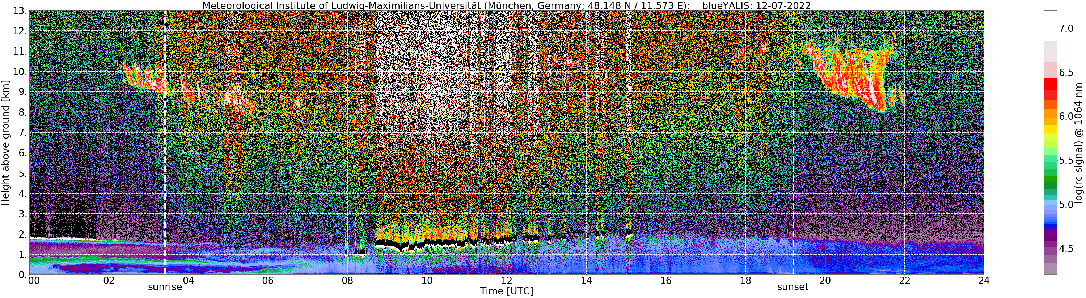The height and width of the screenshot is (298, 1086).
Task: Click the white top segment of the colorbar
Action: click(1050, 25)
